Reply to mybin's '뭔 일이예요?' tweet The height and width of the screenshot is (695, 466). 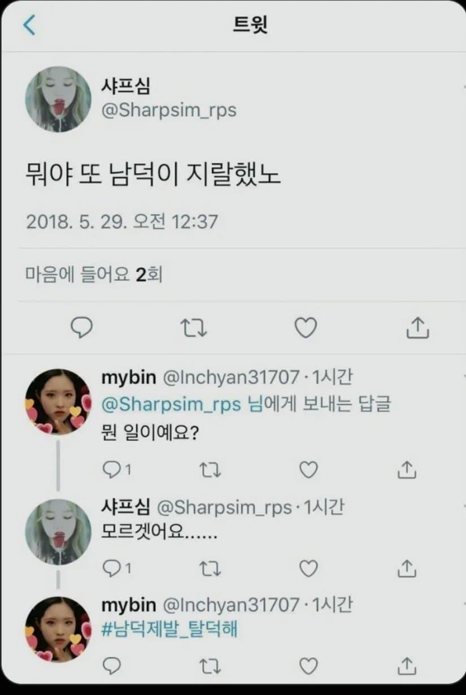(117, 470)
